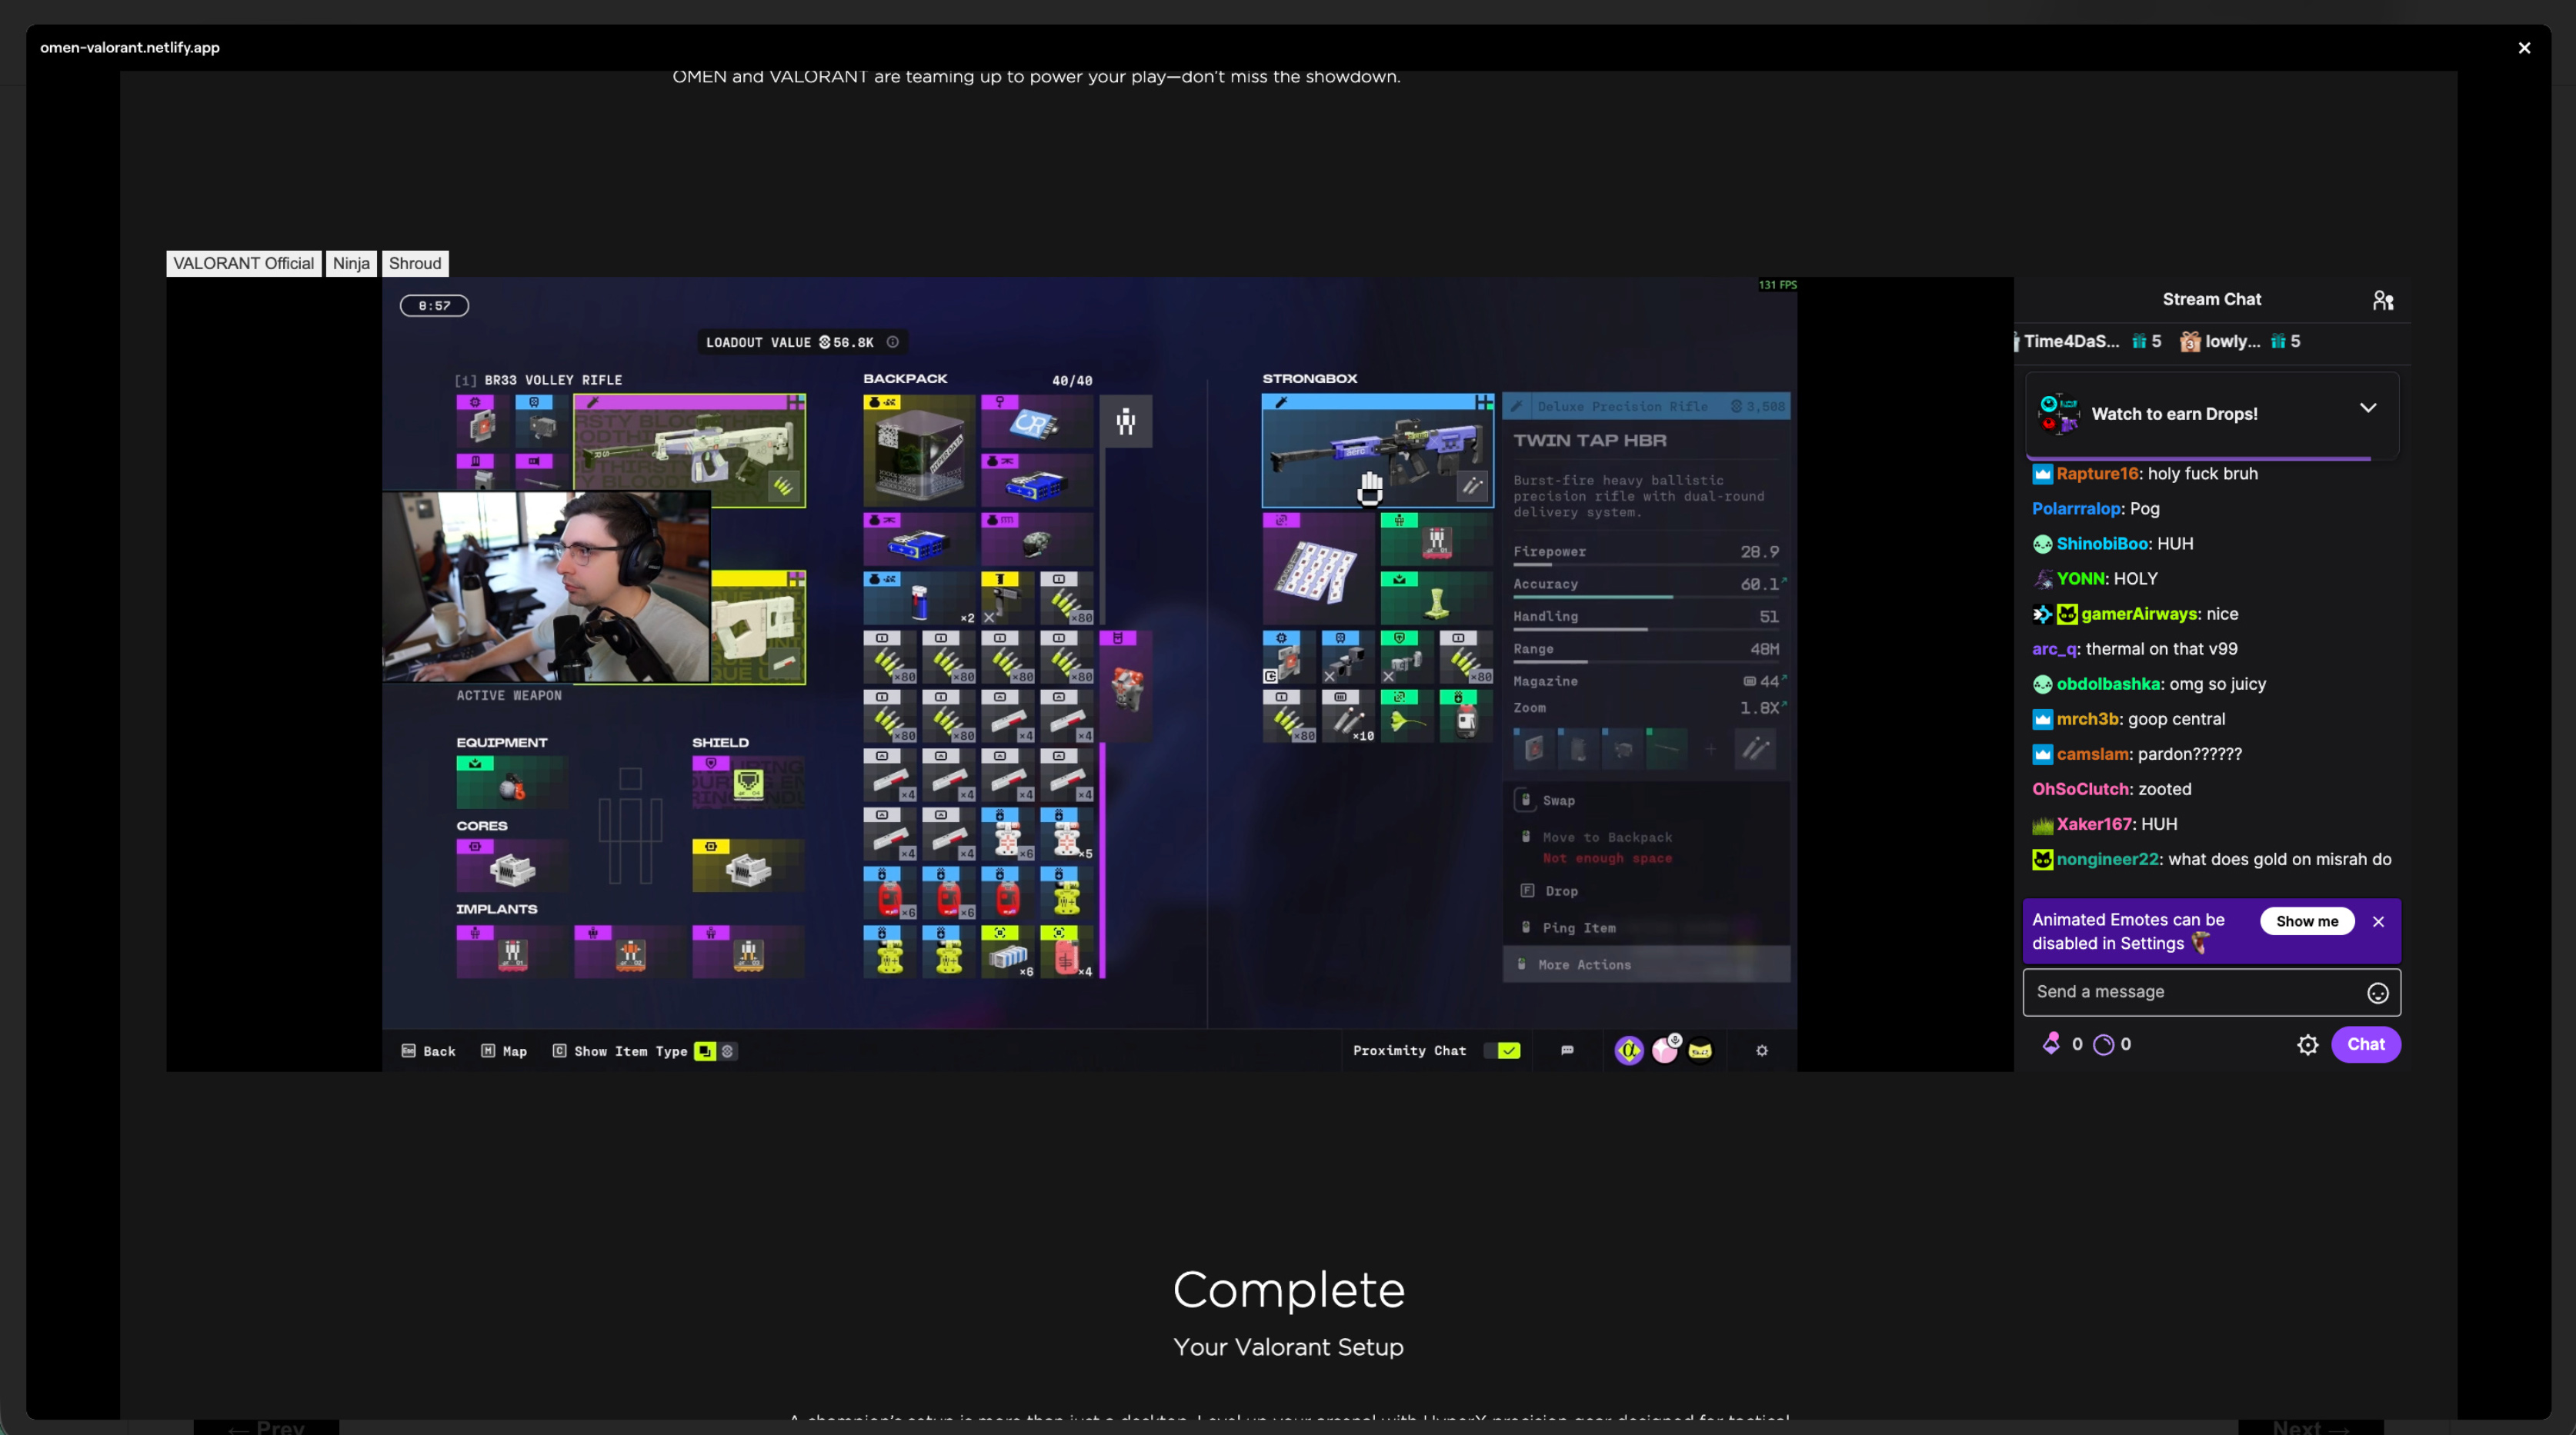This screenshot has height=1435, width=2576.
Task: Toggle the Proximity Chat switch
Action: (x=1502, y=1050)
